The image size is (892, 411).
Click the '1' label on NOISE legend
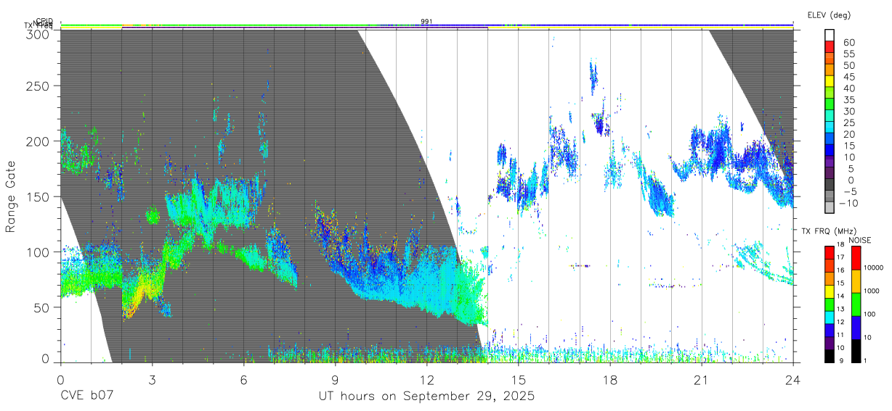pyautogui.click(x=867, y=360)
